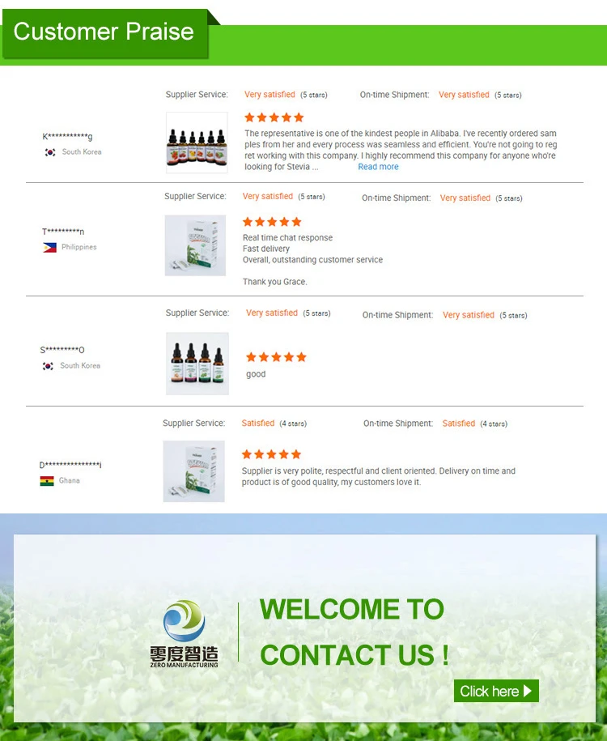
Task: Click star rating on Philippines review
Action: 272,222
